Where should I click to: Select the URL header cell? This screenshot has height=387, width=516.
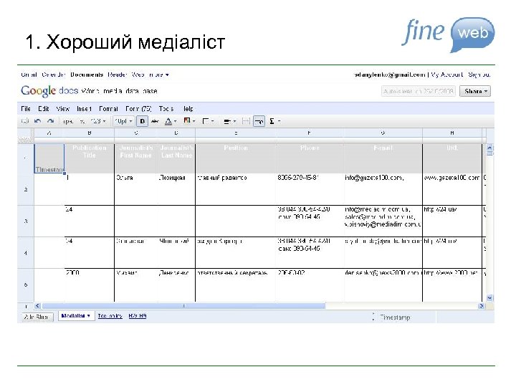coord(452,158)
